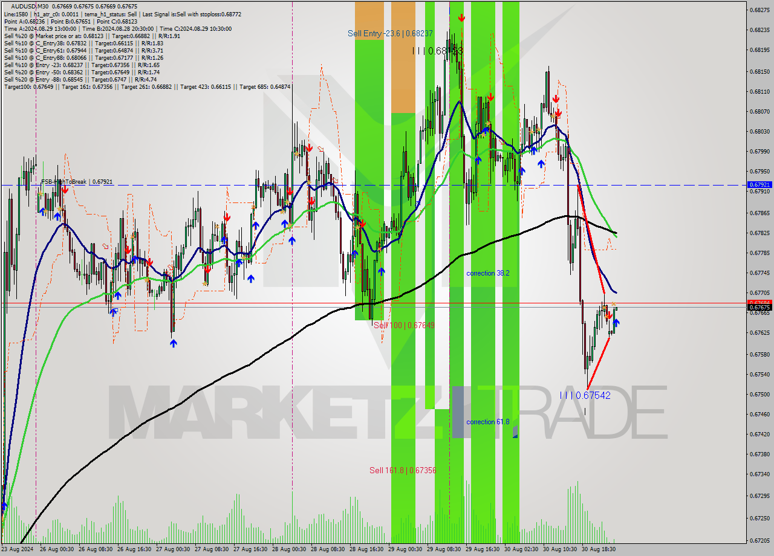Click the blue 'I I I 0.67542' swing low label

[585, 396]
